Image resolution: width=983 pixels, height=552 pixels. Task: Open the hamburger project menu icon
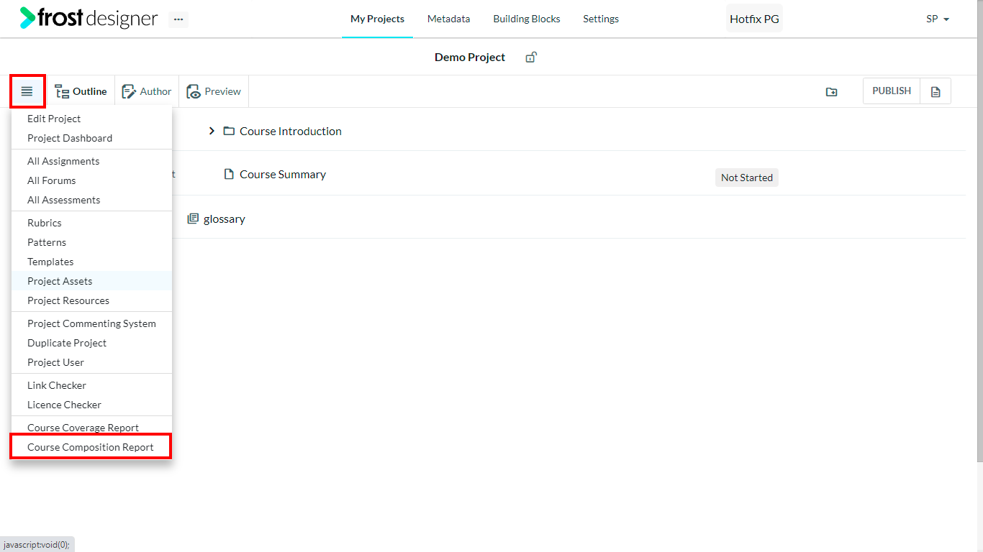pos(27,91)
